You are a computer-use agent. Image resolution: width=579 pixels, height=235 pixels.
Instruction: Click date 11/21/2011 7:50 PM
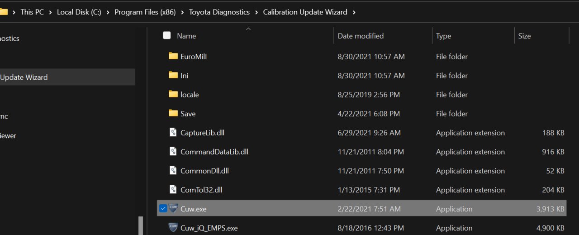(371, 171)
